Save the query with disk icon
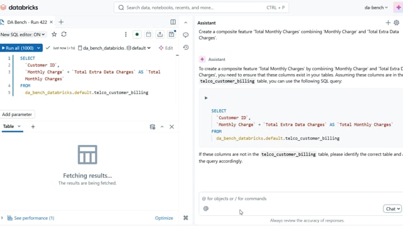 (171, 35)
